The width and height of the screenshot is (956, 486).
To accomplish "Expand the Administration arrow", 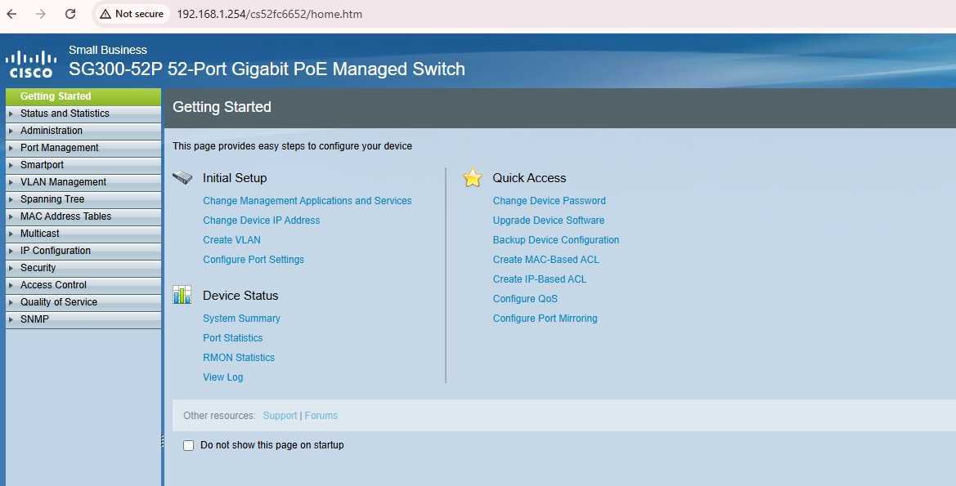I will [11, 131].
